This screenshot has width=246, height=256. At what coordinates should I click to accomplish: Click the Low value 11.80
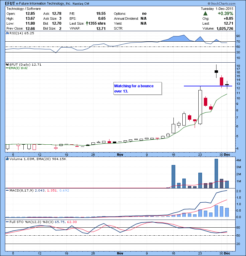click(x=30, y=23)
